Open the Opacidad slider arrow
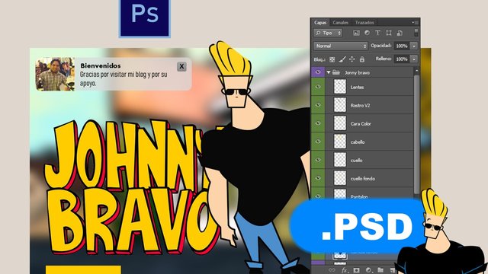The width and height of the screenshot is (488, 274). (x=414, y=46)
